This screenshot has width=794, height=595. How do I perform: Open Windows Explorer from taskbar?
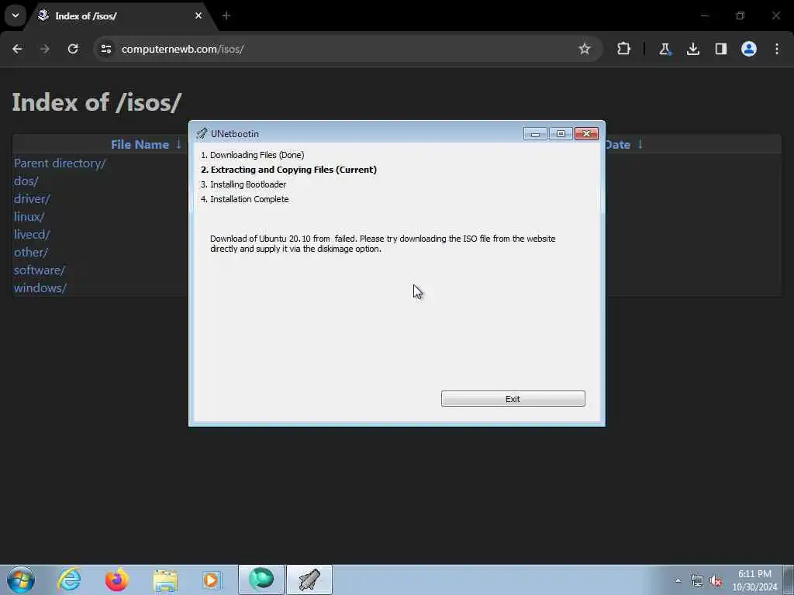[x=165, y=580]
